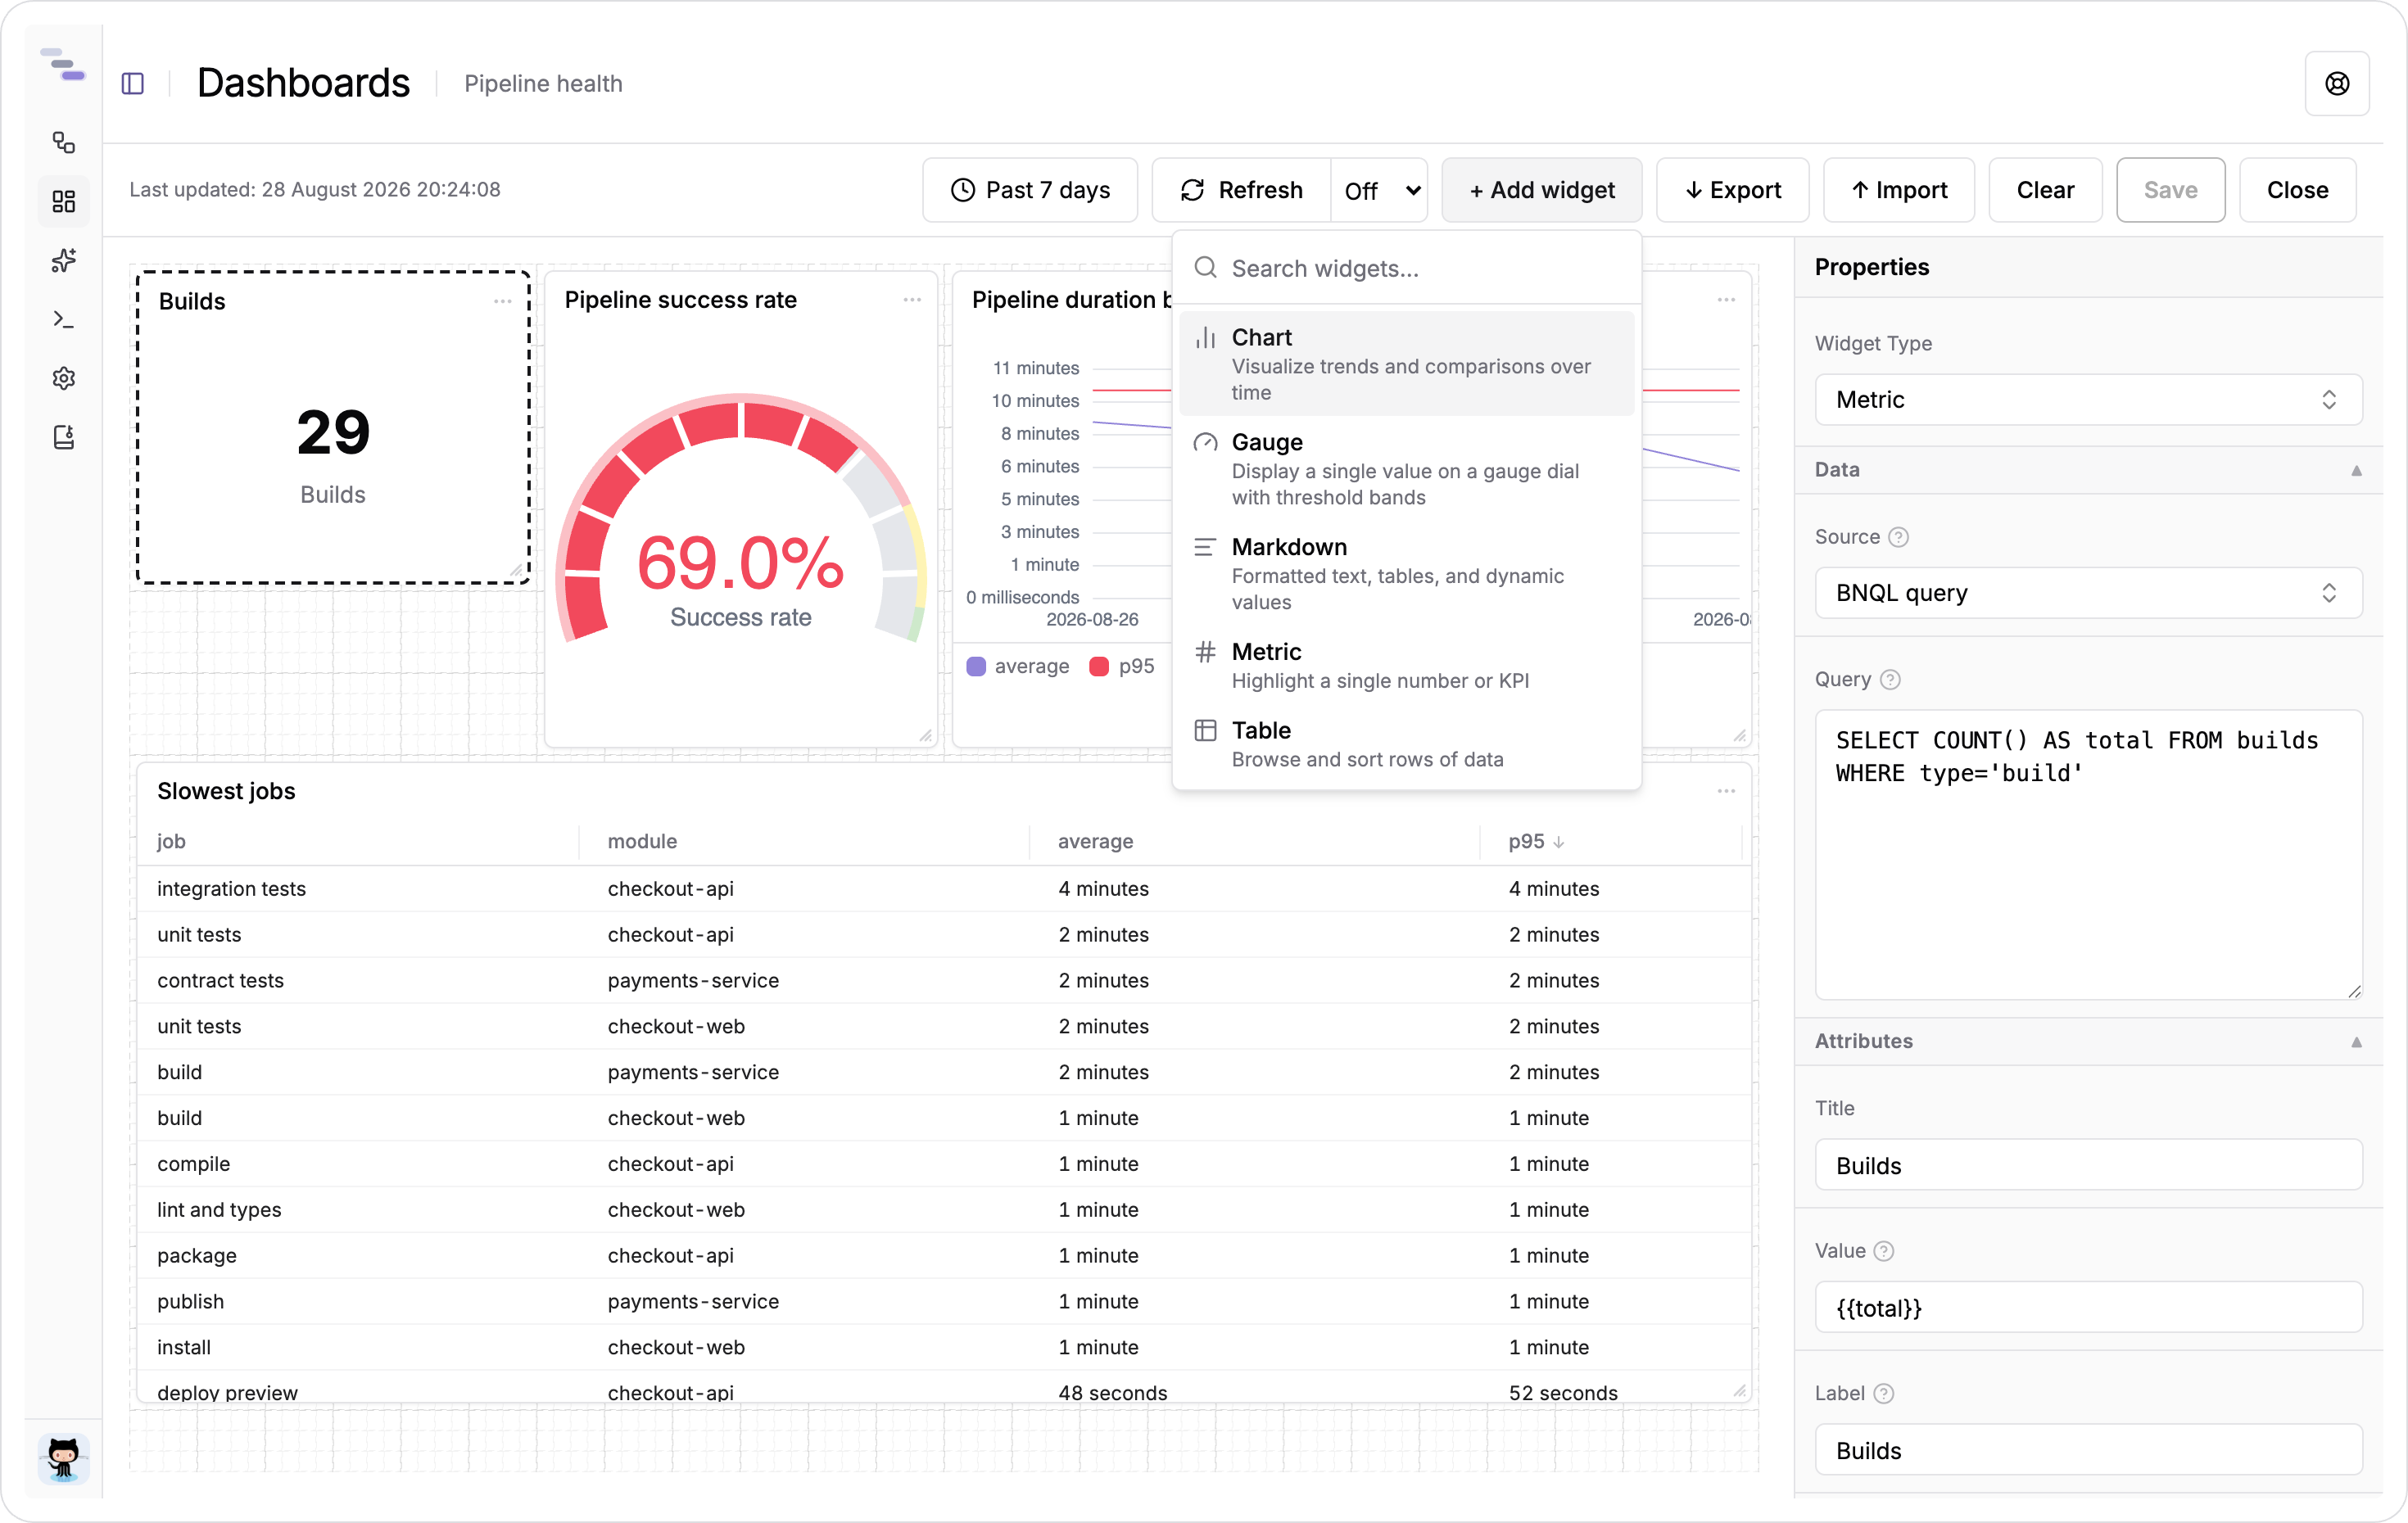Click the Add widget button

(1542, 190)
